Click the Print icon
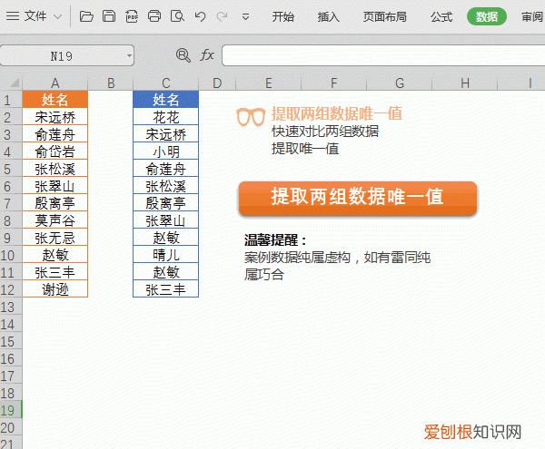 pyautogui.click(x=154, y=16)
